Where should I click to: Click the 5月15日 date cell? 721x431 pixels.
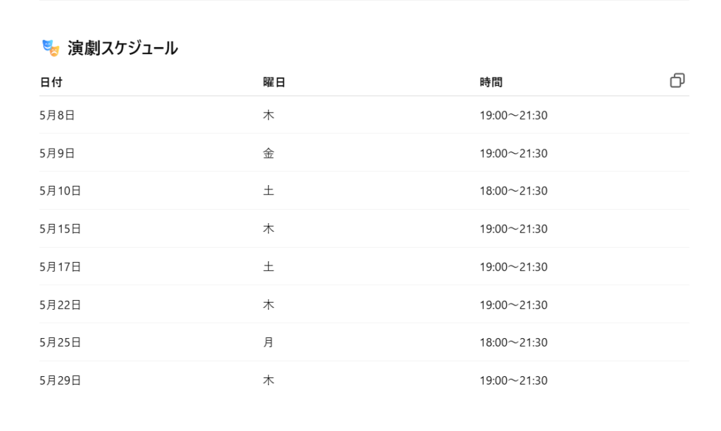click(x=61, y=229)
